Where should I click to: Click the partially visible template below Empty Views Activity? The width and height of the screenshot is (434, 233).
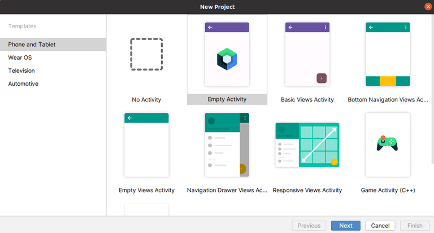point(146,209)
